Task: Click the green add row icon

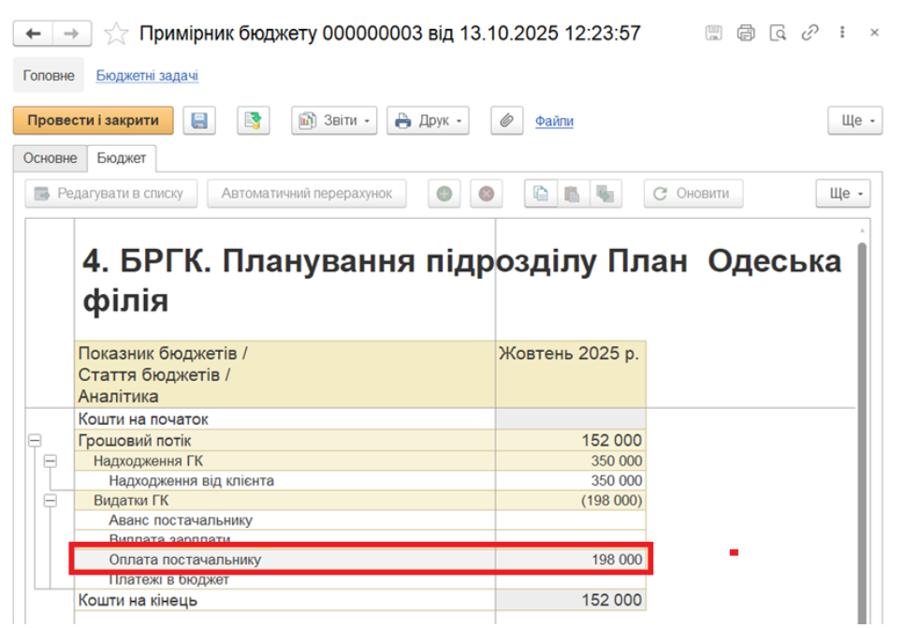Action: [445, 194]
